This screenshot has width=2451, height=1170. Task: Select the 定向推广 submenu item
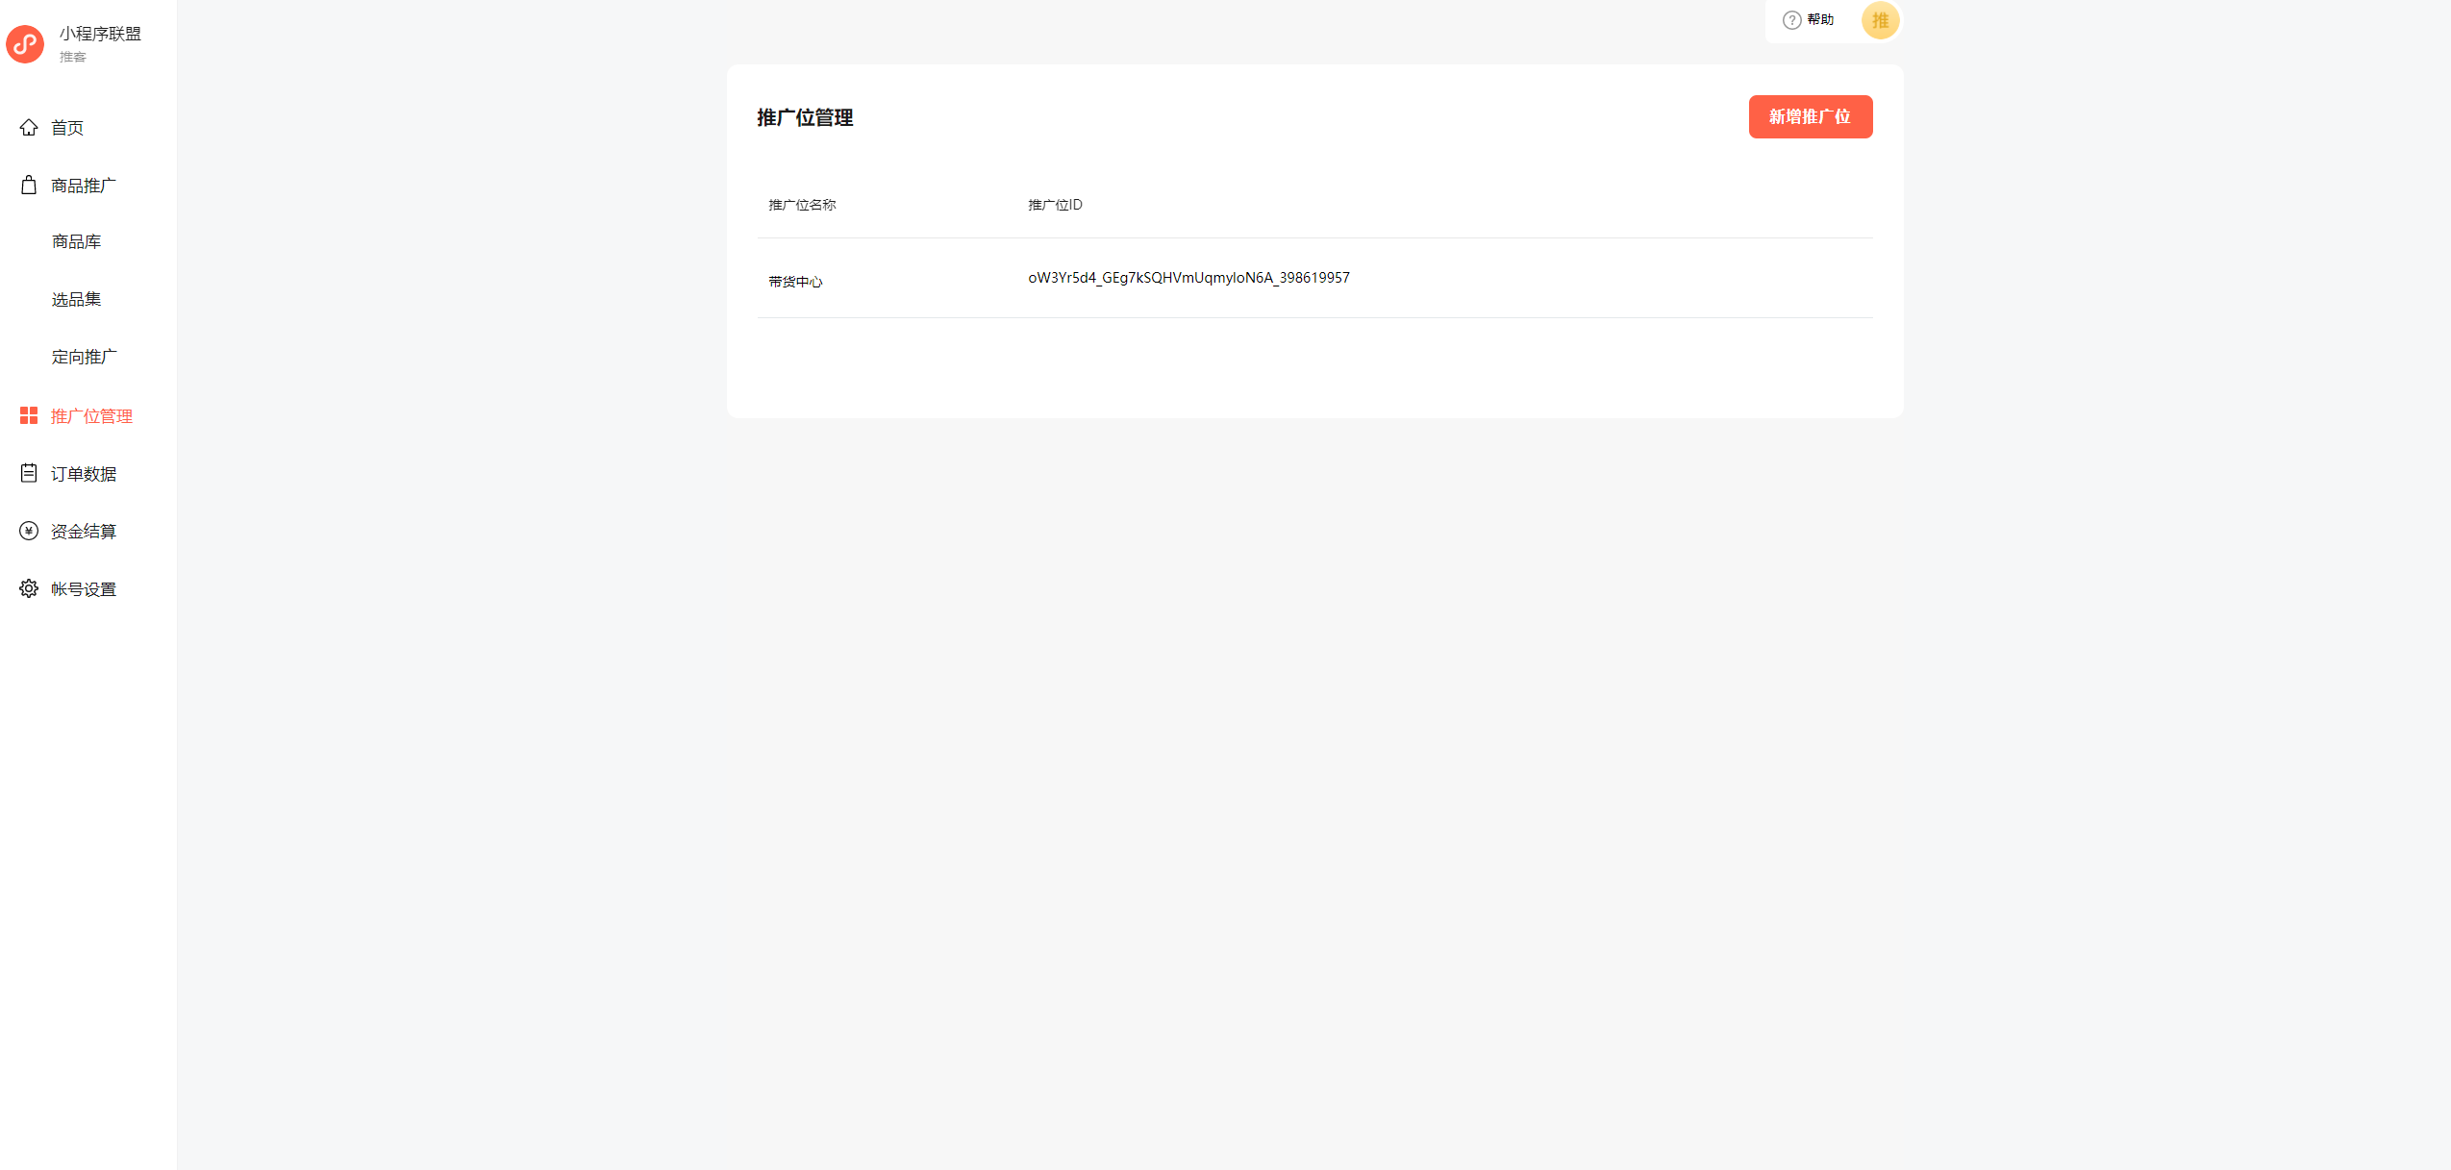point(84,357)
